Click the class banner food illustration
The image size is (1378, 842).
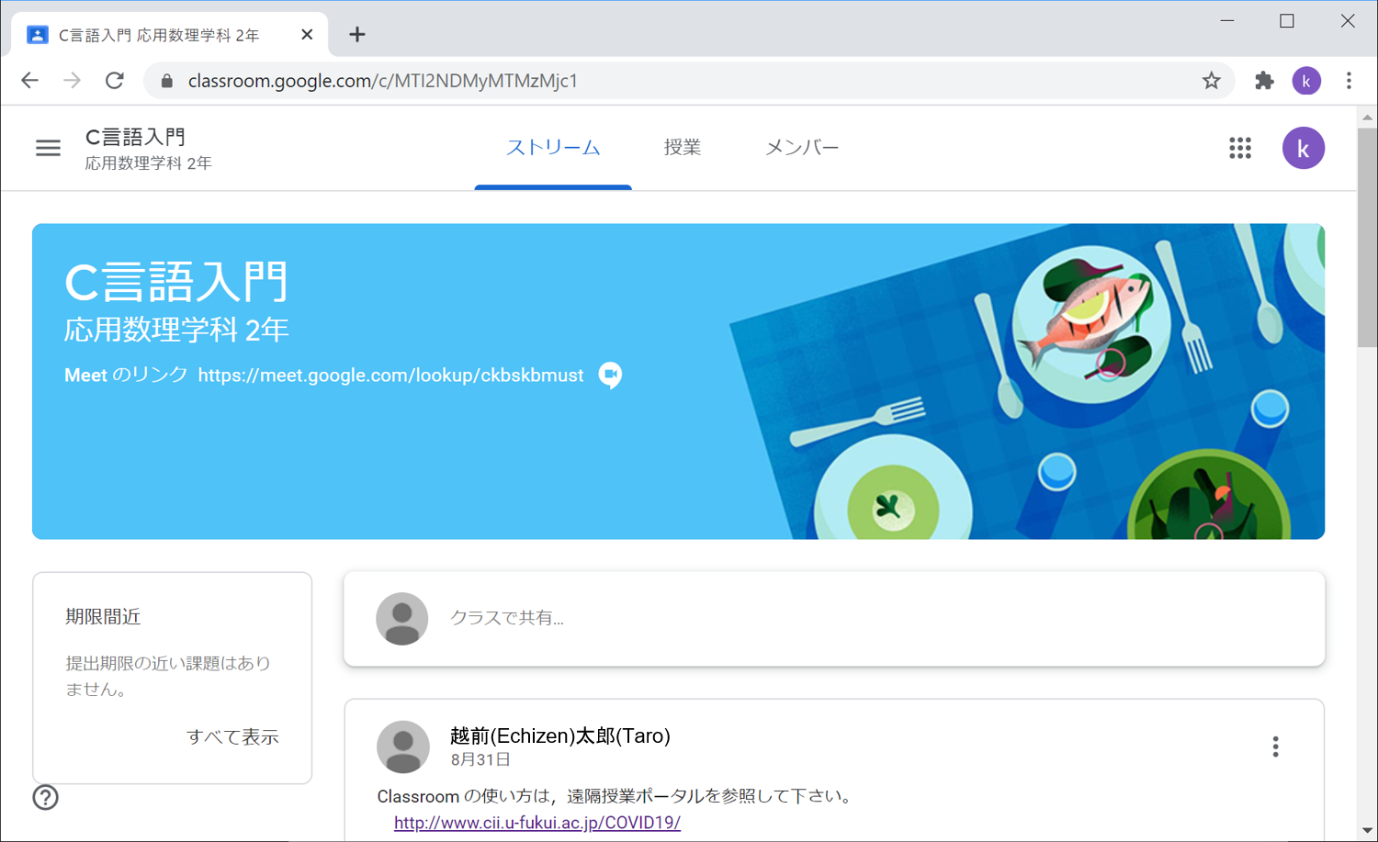1027,381
